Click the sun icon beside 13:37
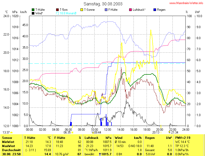Image resolution: width=205 pixels, height=156 pixels. click(12, 132)
